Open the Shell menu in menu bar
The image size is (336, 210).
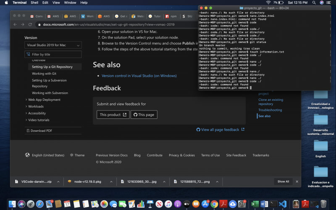(34, 3)
